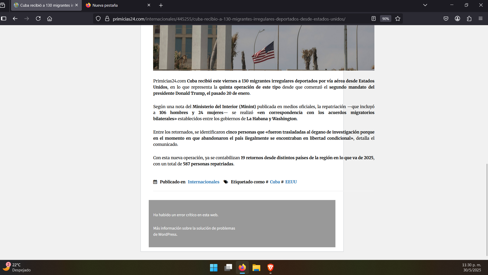Switch to the Cuba recibió a 130 migrantes tab
The image size is (488, 275).
tap(46, 5)
